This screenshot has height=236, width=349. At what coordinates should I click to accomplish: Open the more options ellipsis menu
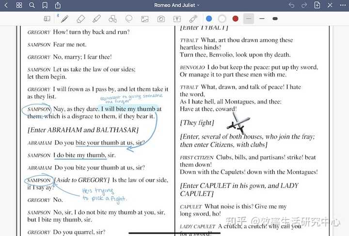click(x=343, y=5)
